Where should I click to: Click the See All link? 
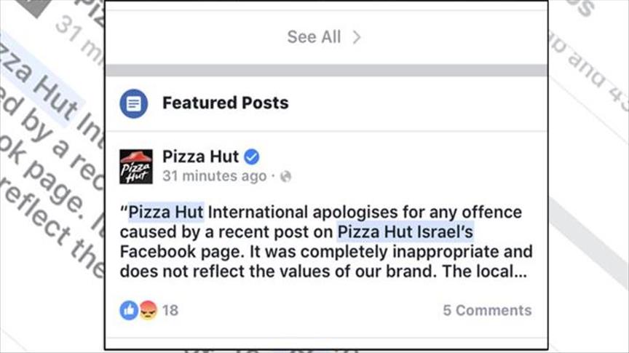[x=314, y=37]
